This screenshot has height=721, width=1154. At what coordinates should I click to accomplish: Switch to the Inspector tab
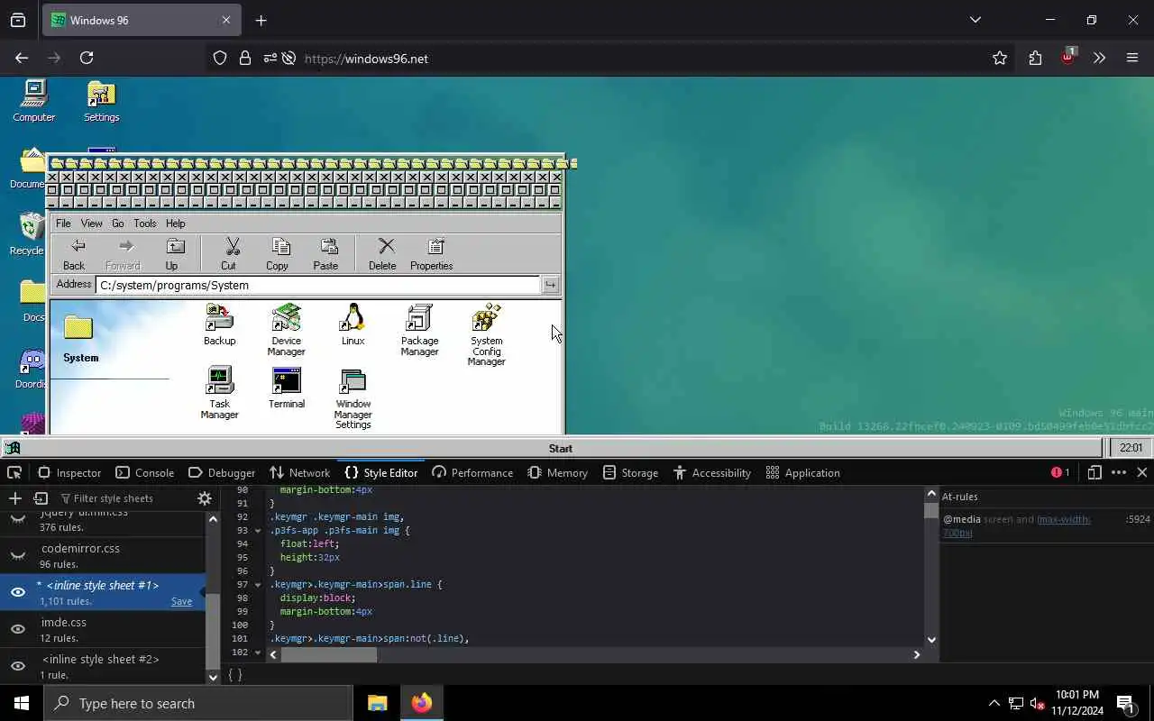tap(69, 472)
